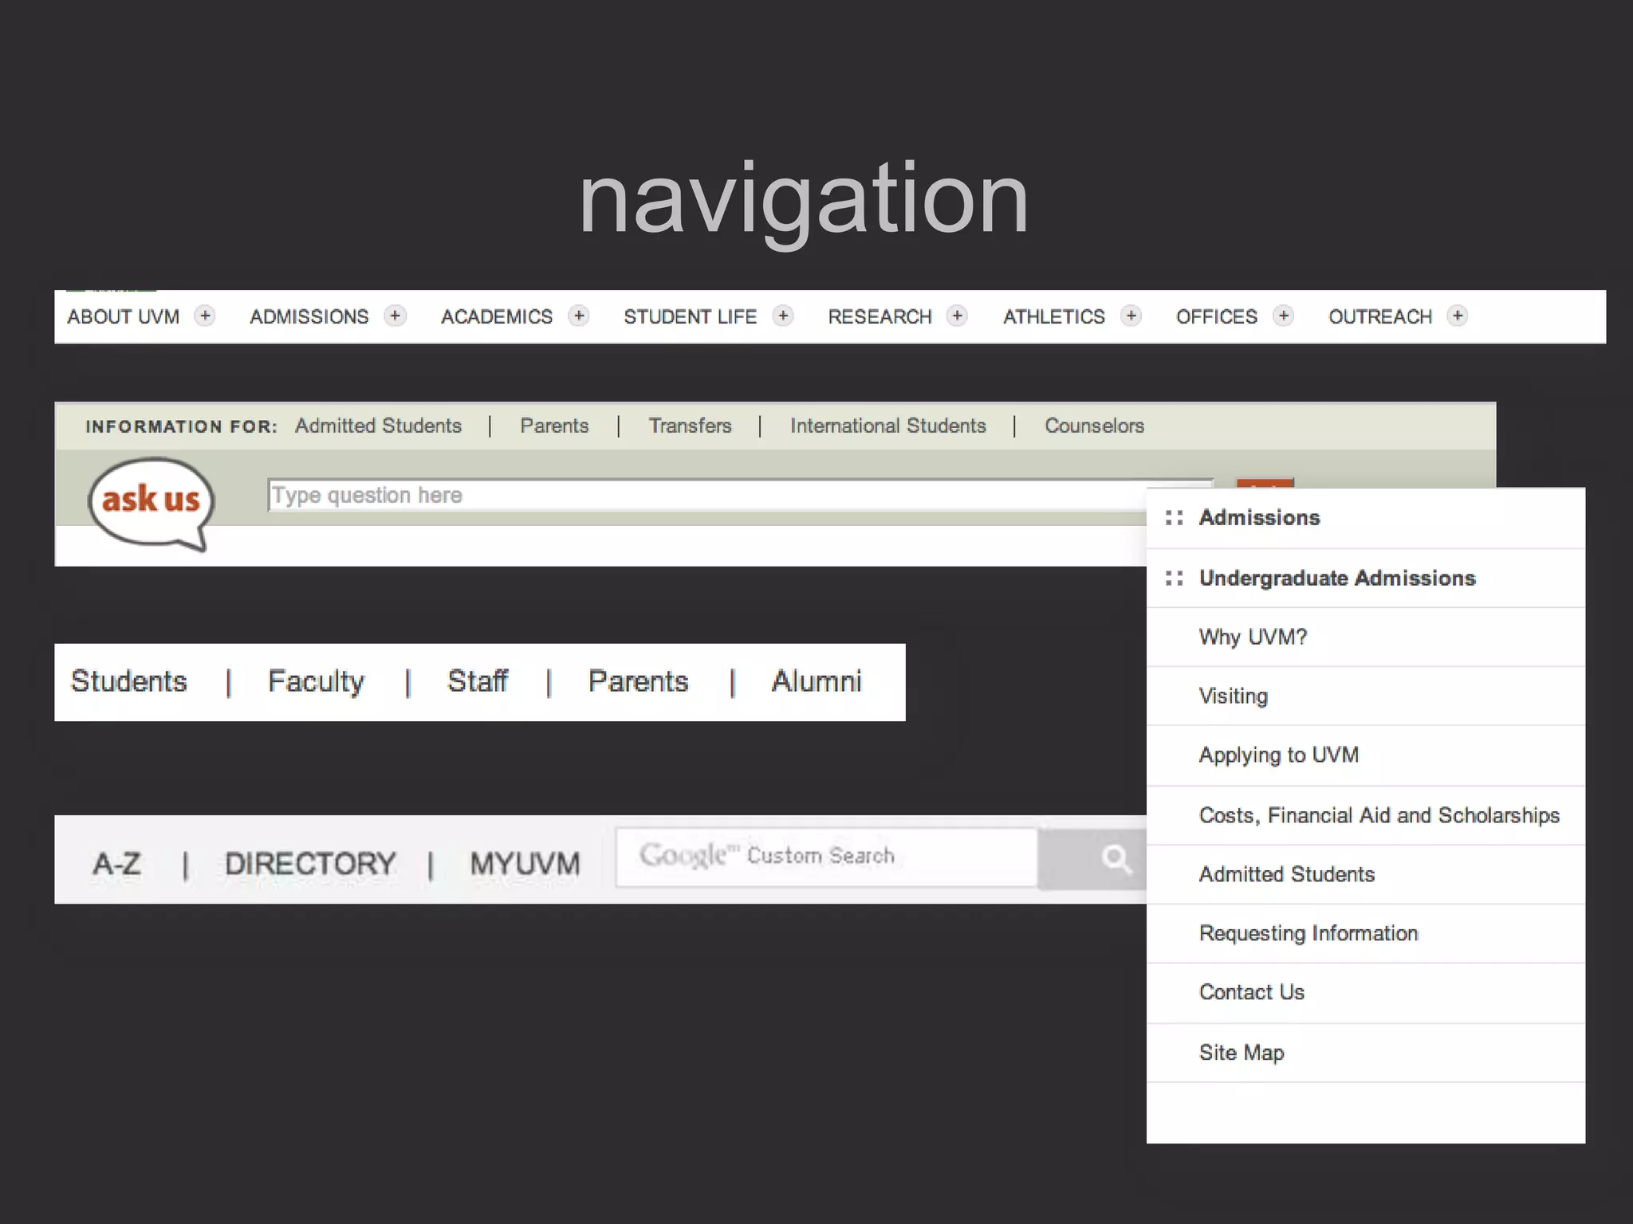Click the 'Type question here' field
Image resolution: width=1633 pixels, height=1224 pixels.
[702, 496]
